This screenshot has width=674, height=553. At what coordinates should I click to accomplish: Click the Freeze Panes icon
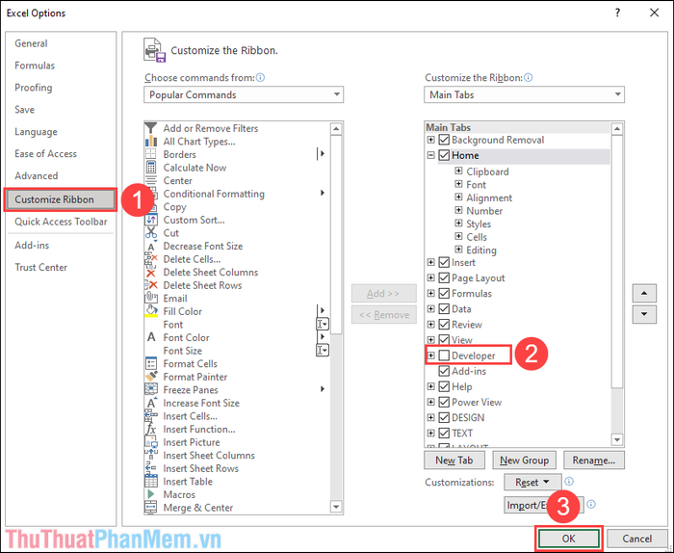pyautogui.click(x=151, y=389)
